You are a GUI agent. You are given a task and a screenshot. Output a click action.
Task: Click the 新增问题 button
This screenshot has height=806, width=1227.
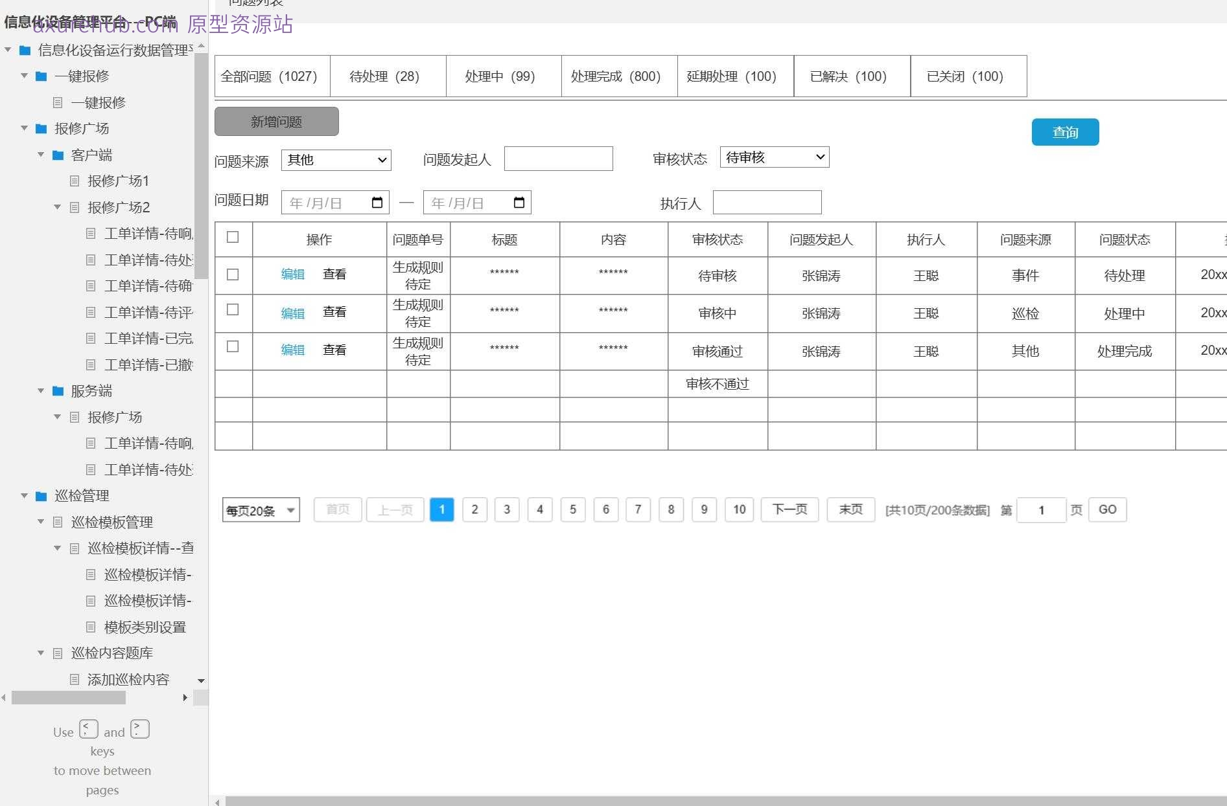(x=277, y=122)
